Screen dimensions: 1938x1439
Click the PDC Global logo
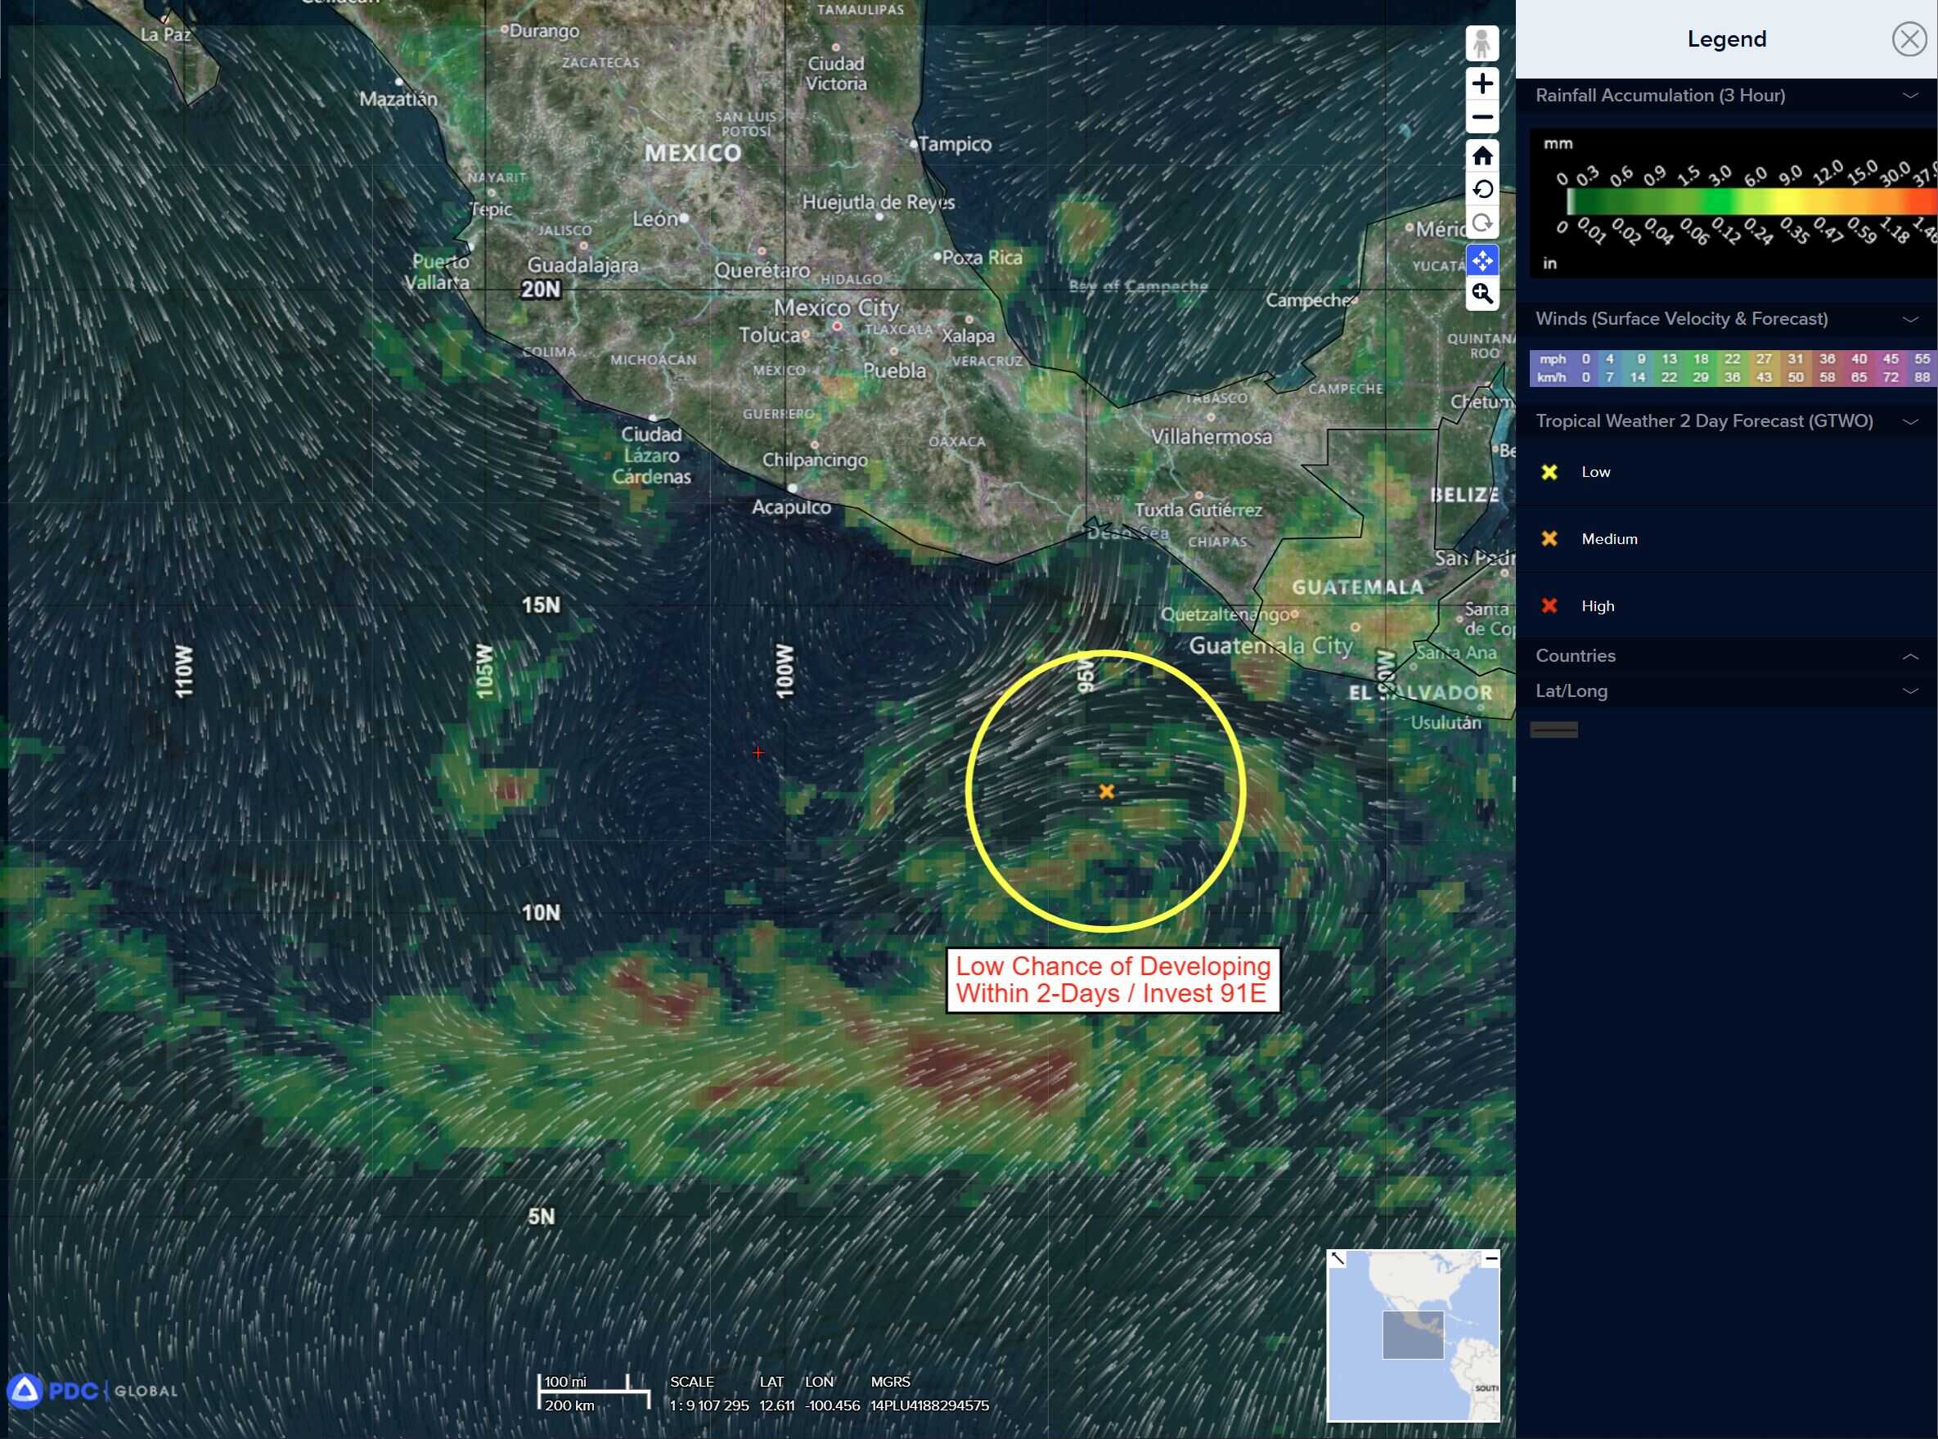pos(92,1390)
